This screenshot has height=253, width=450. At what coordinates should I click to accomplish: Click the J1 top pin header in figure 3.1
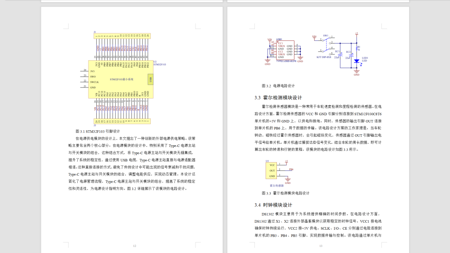click(x=122, y=36)
